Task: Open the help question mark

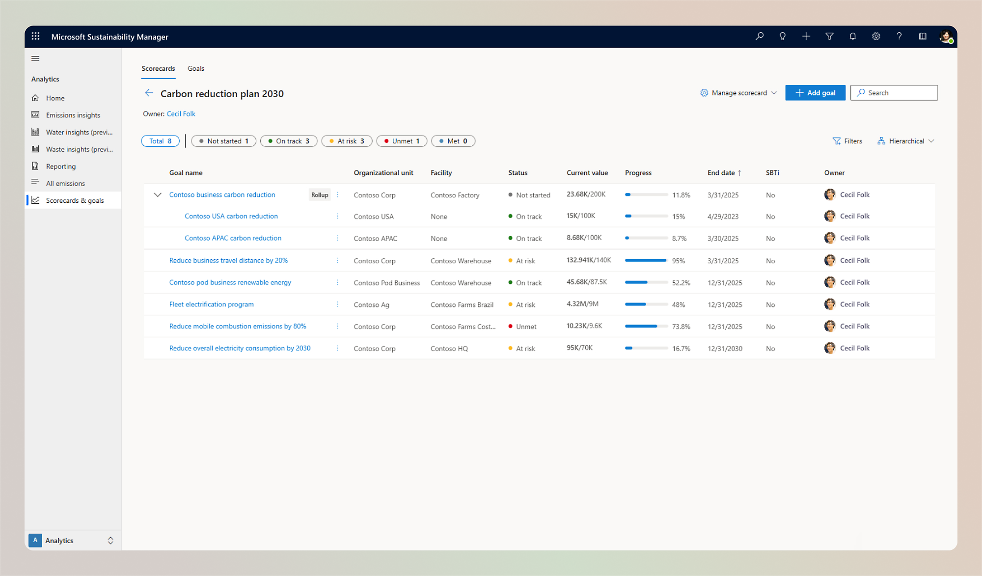Action: [x=899, y=36]
